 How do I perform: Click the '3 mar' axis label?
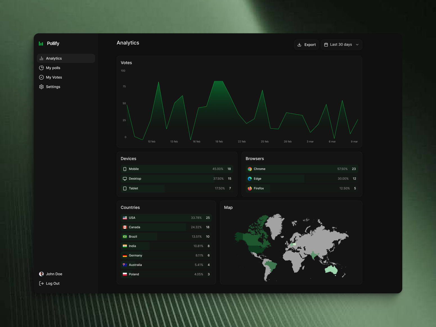(310, 142)
